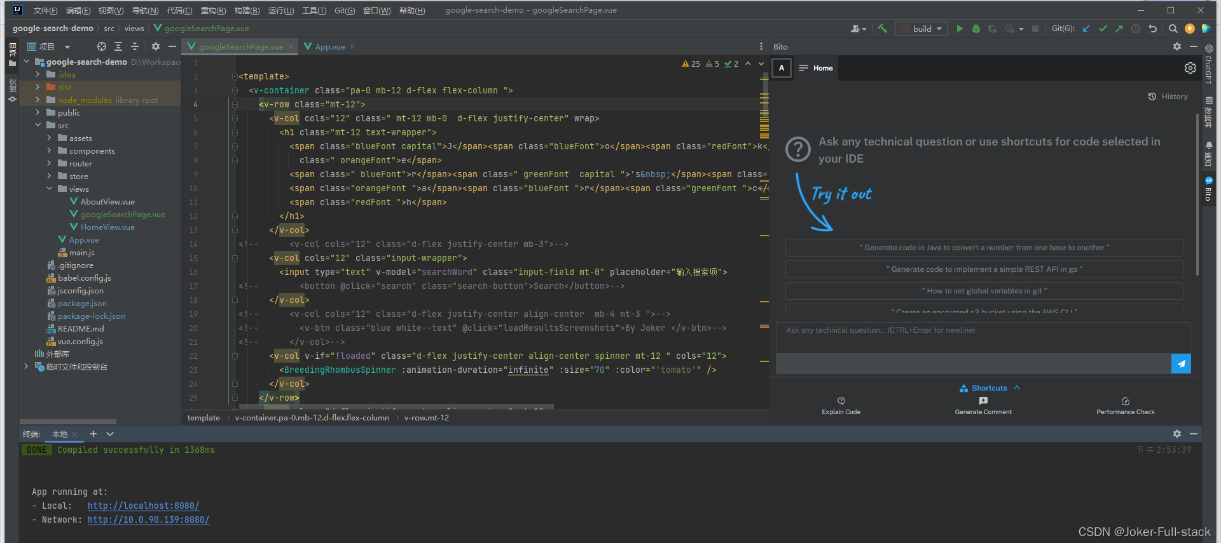Click the Bito tool window options gear
This screenshot has height=543, width=1221.
1177,46
